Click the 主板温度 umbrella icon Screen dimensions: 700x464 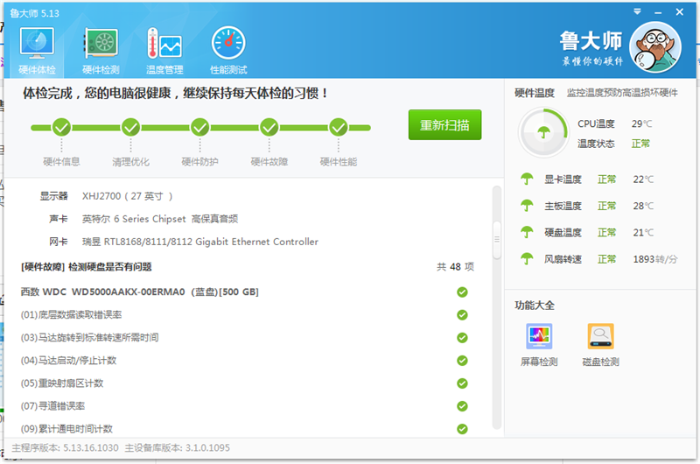coord(527,206)
